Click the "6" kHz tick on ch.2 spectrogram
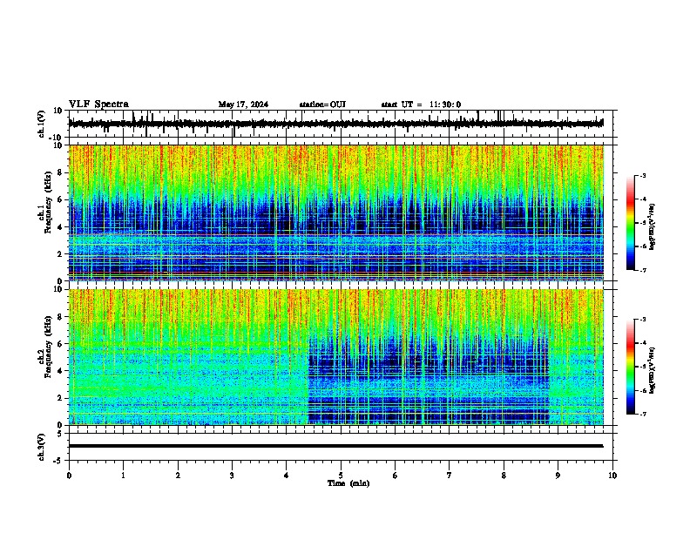The width and height of the screenshot is (690, 533). pyautogui.click(x=60, y=344)
